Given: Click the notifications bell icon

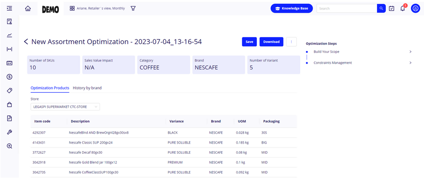Looking at the screenshot, I should click(403, 8).
